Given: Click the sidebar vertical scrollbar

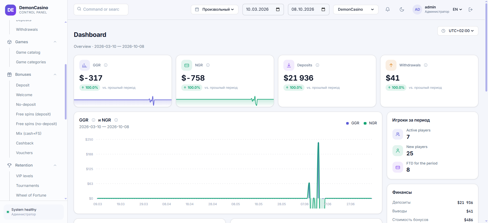Looking at the screenshot, I should pos(66,92).
